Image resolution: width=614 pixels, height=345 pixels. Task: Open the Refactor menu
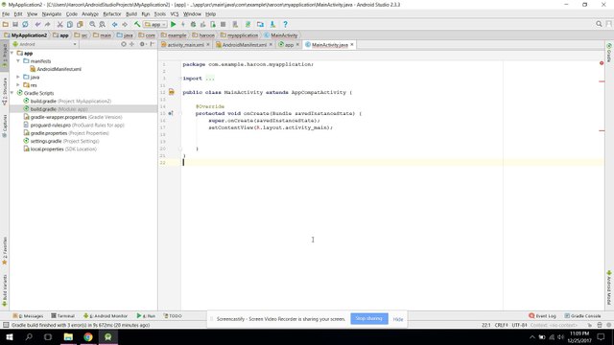coord(112,14)
